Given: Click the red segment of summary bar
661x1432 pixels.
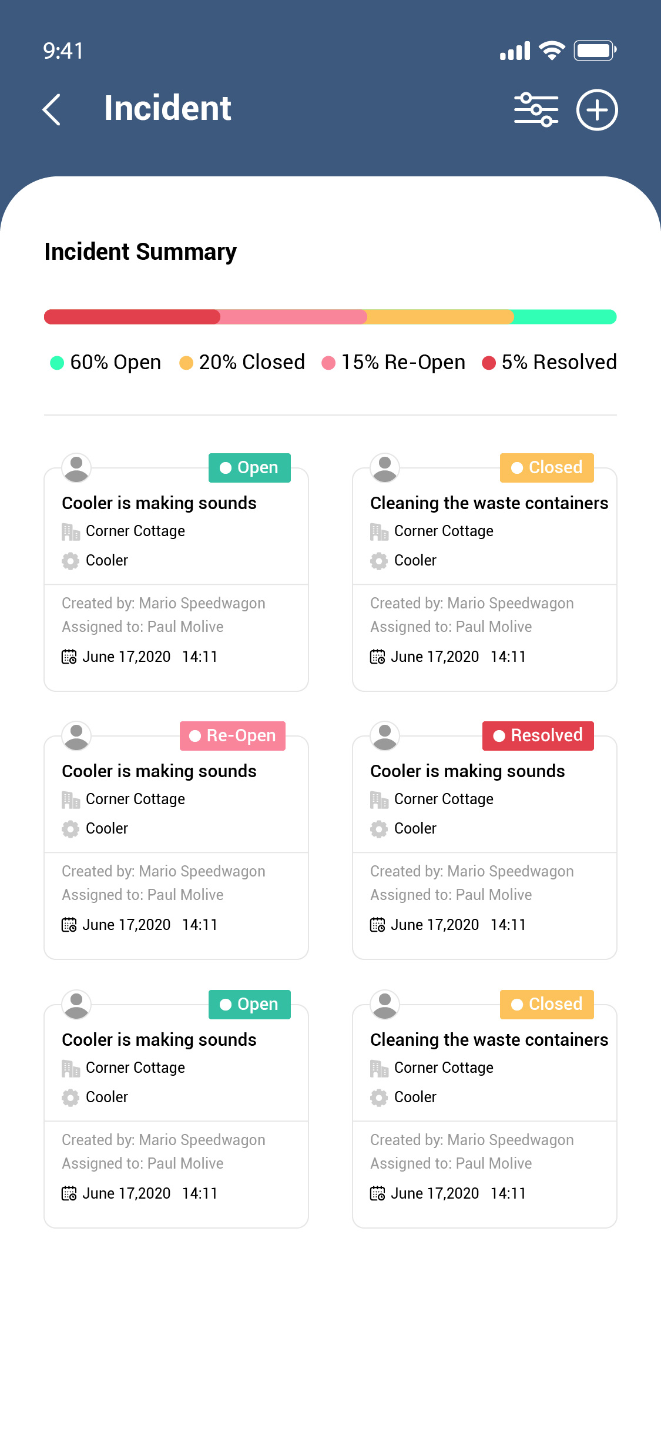Looking at the screenshot, I should point(132,317).
